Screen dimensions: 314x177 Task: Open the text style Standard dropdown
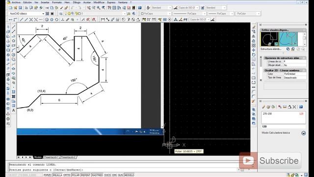(170, 8)
